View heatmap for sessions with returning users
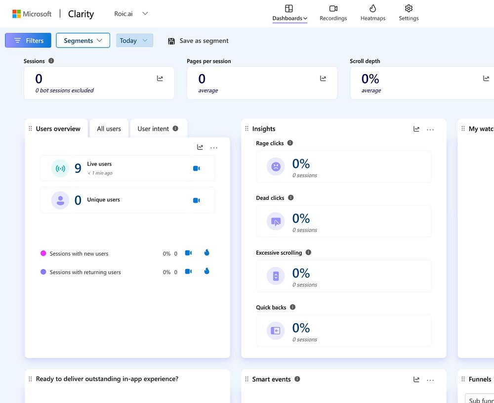Viewport: 494px width, 403px height. point(206,271)
